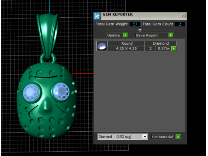Select the round gem thumbnail in the report
208x156 pixels.
click(102, 46)
